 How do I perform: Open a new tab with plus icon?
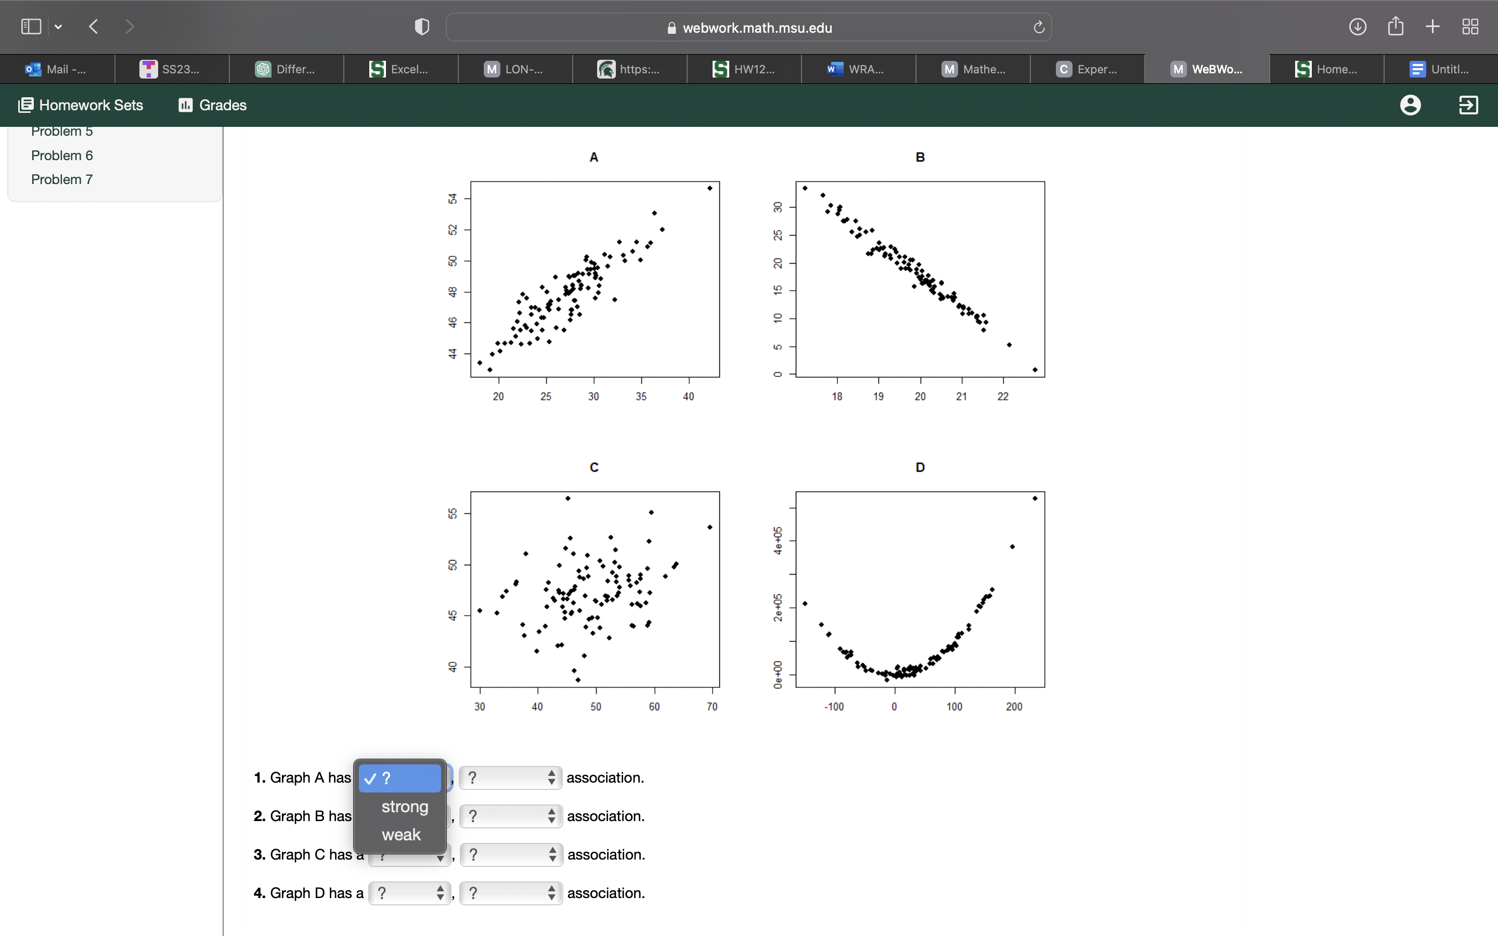[x=1432, y=27]
